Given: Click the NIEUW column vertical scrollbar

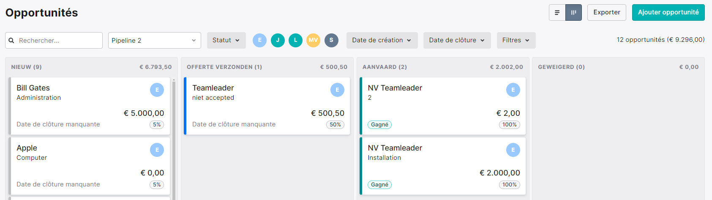Looking at the screenshot, I should [x=174, y=139].
